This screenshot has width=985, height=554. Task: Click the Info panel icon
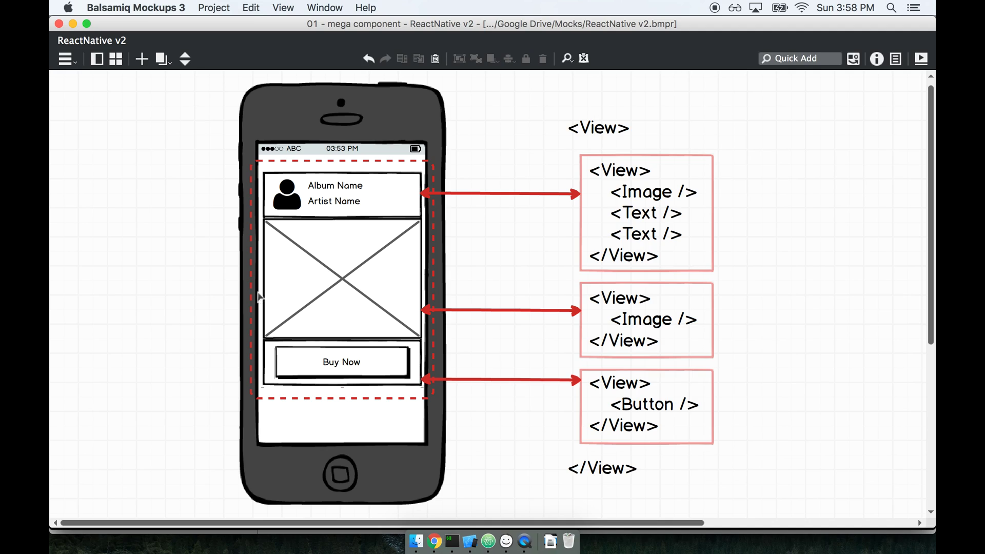point(877,59)
